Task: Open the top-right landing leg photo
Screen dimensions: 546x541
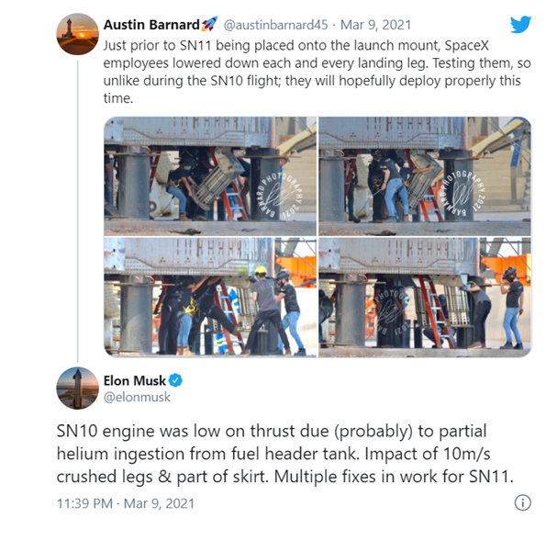Action: point(425,176)
